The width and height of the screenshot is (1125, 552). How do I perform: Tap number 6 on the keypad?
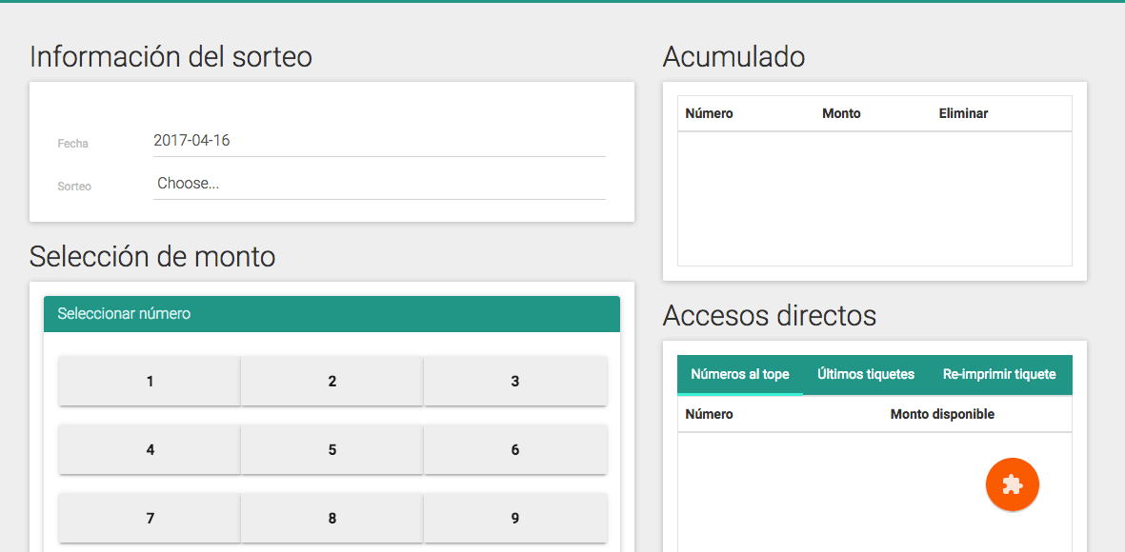click(x=514, y=449)
